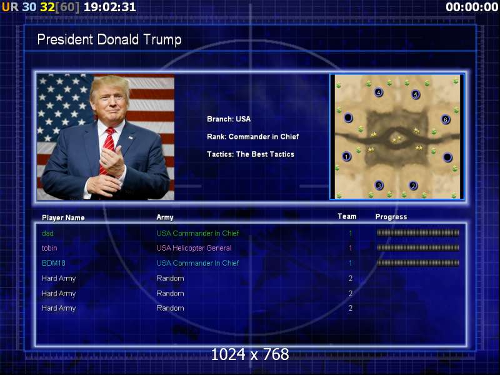Click dad's army 'USA Commander In Chief'
The height and width of the screenshot is (375, 500).
click(197, 233)
